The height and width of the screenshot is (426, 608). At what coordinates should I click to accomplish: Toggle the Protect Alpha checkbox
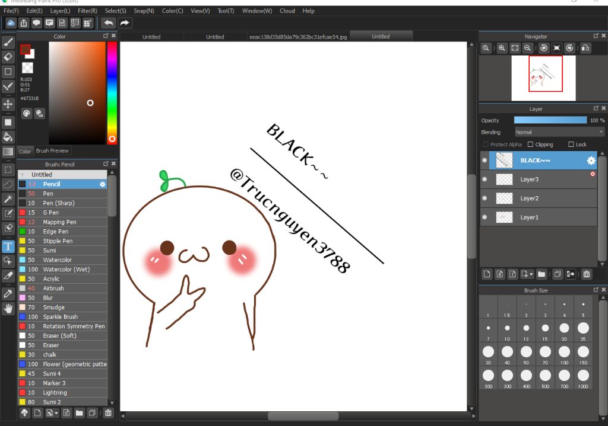pyautogui.click(x=486, y=145)
